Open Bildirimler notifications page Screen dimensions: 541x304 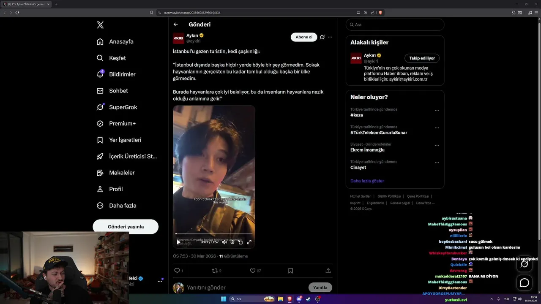[116, 74]
